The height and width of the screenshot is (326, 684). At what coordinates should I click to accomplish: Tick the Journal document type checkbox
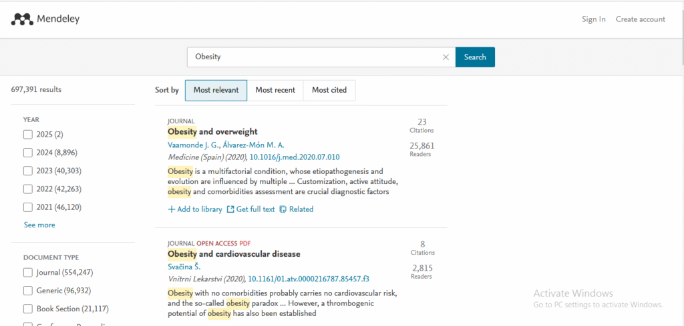pos(28,273)
